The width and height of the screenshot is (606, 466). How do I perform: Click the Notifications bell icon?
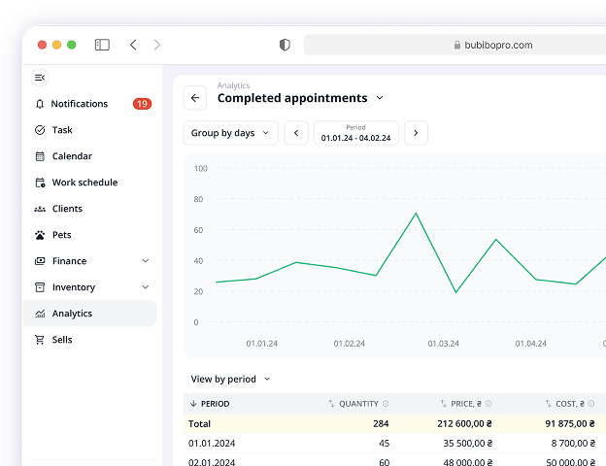pyautogui.click(x=40, y=104)
